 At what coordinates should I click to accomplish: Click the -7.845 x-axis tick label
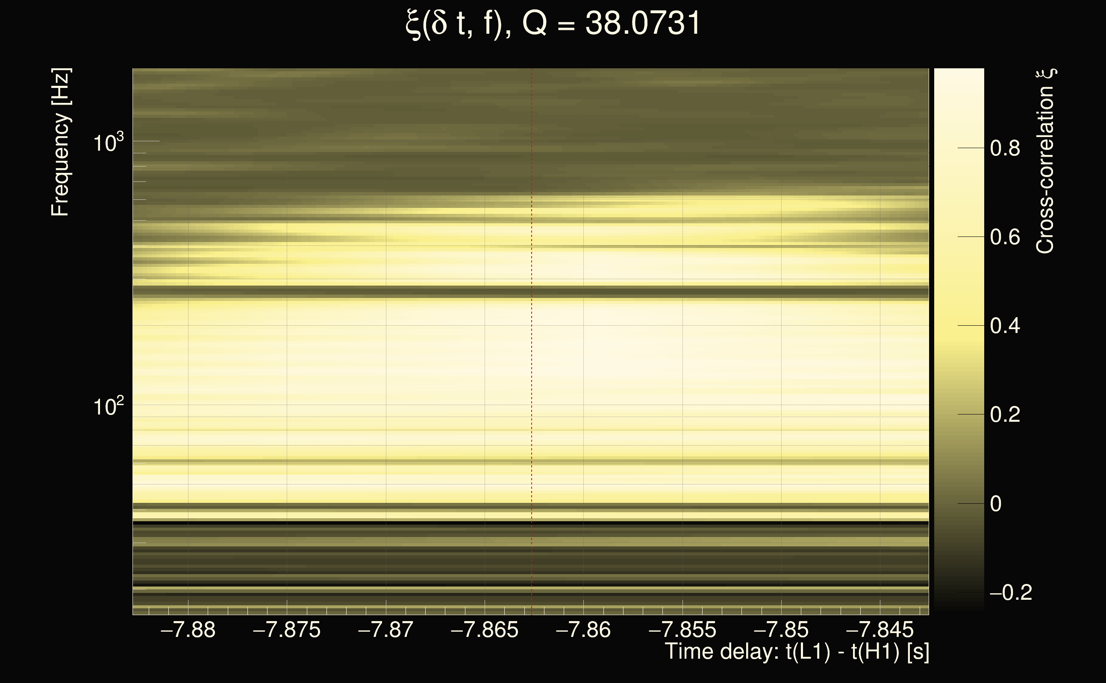880,630
